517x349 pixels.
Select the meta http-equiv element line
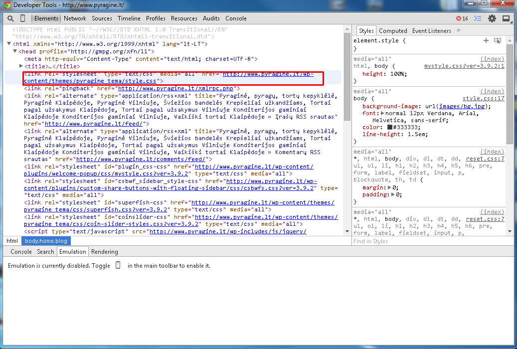(141, 59)
